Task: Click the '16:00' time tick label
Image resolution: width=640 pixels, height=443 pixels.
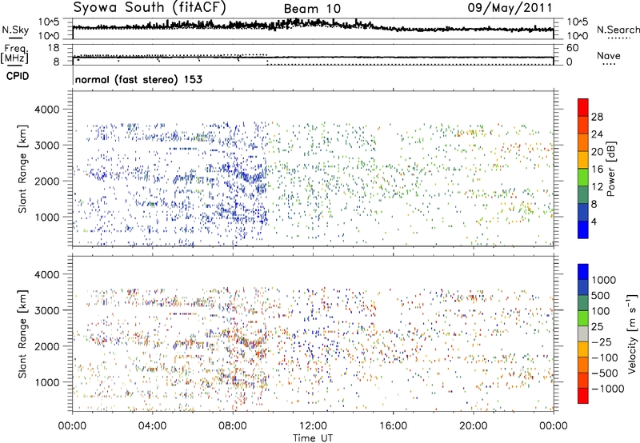Action: click(393, 426)
